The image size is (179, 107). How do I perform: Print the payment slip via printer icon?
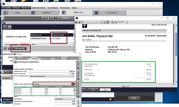click(79, 22)
